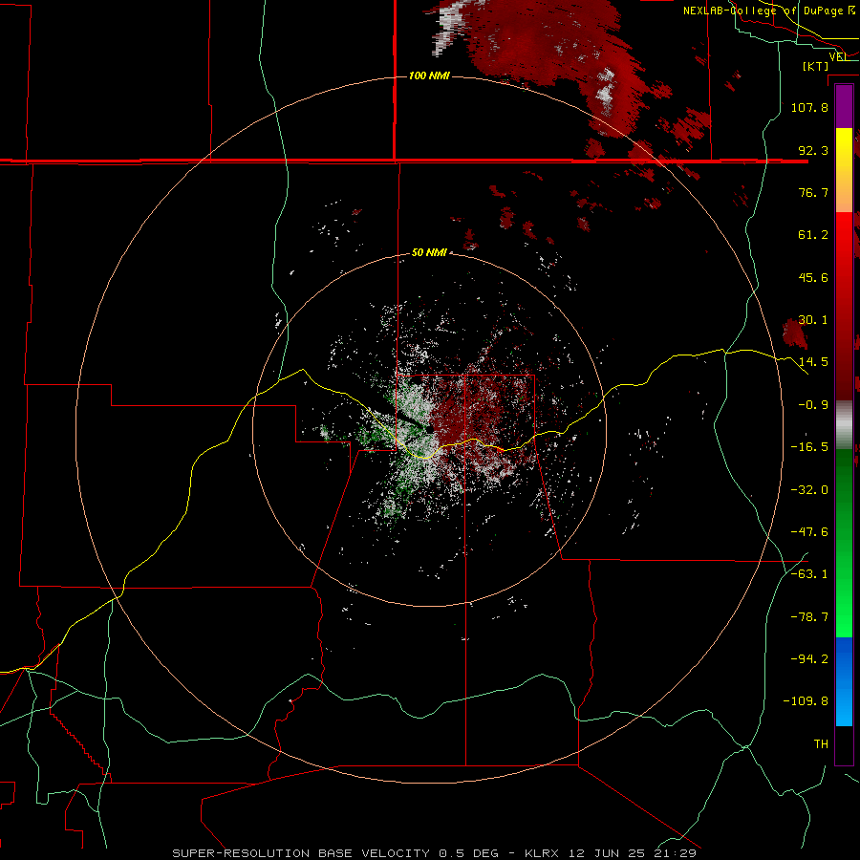
Task: Click the [KT] units label
Action: pyautogui.click(x=816, y=66)
